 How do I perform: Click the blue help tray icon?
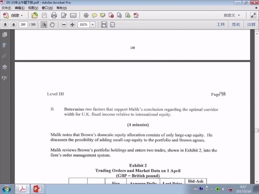click(x=201, y=189)
